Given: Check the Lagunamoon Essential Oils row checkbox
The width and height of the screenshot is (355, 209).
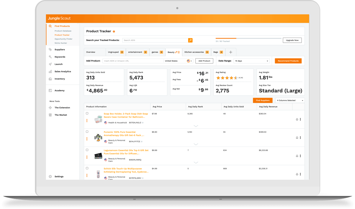Looking at the screenshot, I should [x=87, y=150].
